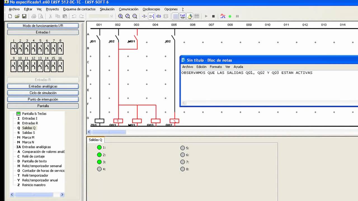Click output Q1 green indicator
Image resolution: width=358 pixels, height=201 pixels.
tap(99, 147)
